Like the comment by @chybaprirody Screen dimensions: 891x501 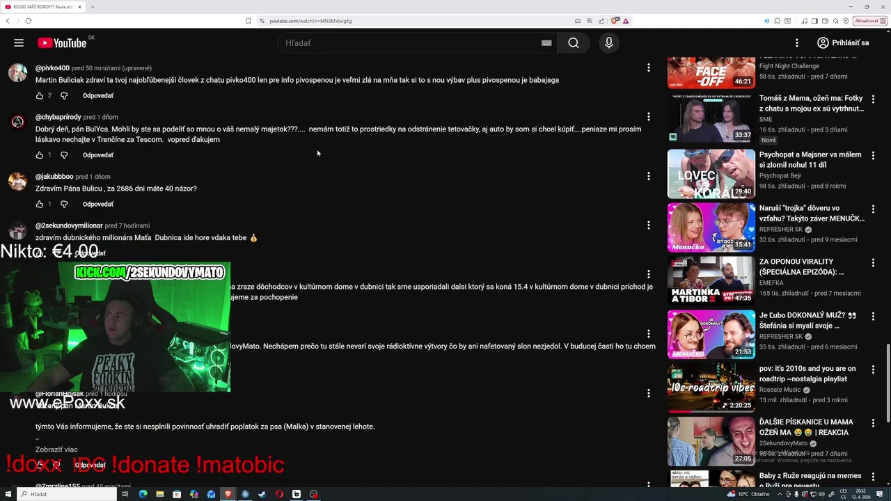point(40,155)
